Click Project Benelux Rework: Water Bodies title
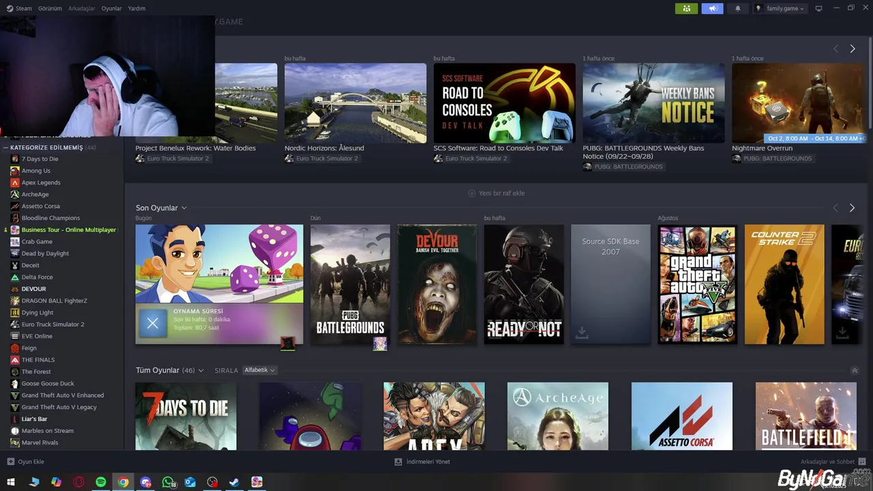The height and width of the screenshot is (491, 873). click(x=195, y=148)
